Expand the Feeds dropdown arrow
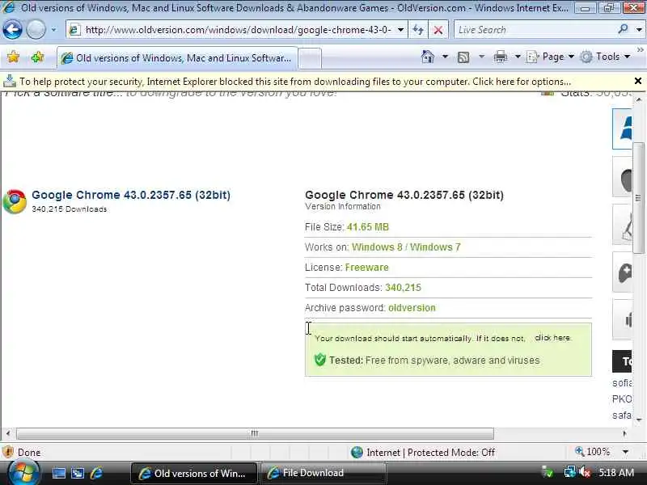This screenshot has width=647, height=485. pyautogui.click(x=481, y=57)
